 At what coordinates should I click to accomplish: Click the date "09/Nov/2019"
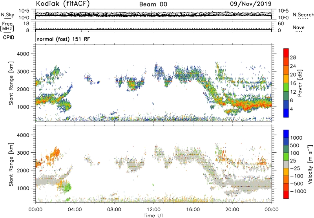coord(250,4)
